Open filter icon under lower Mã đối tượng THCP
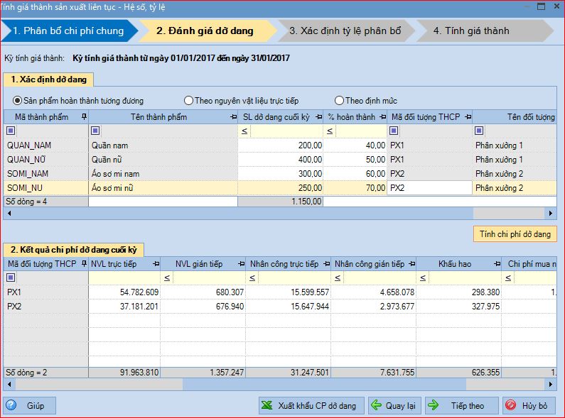565x418 pixels. (11, 277)
